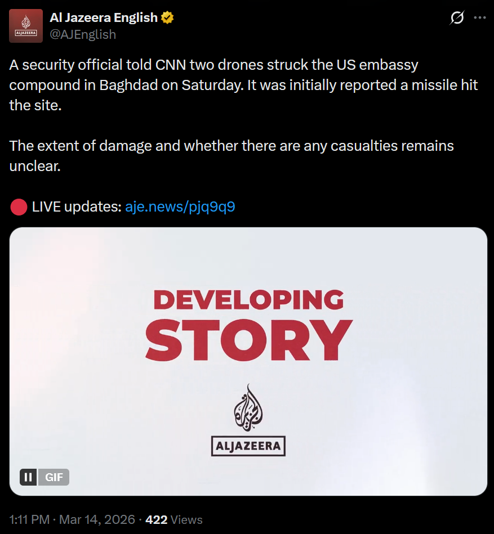Click the gold verified badge
Screen dimensions: 494x534
coord(167,17)
